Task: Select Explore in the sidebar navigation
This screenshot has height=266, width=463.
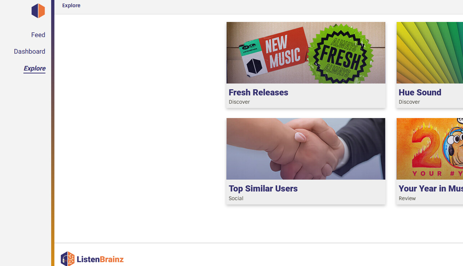Action: 35,68
